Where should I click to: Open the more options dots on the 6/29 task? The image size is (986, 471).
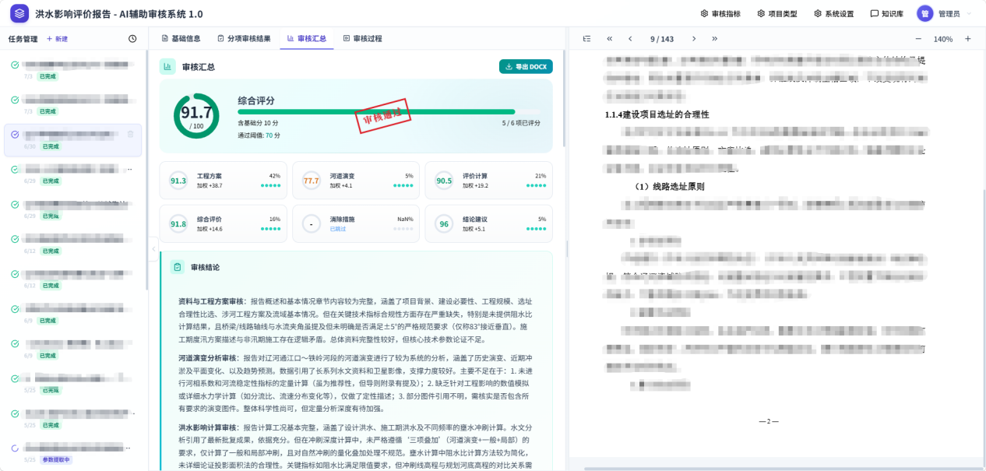129,169
